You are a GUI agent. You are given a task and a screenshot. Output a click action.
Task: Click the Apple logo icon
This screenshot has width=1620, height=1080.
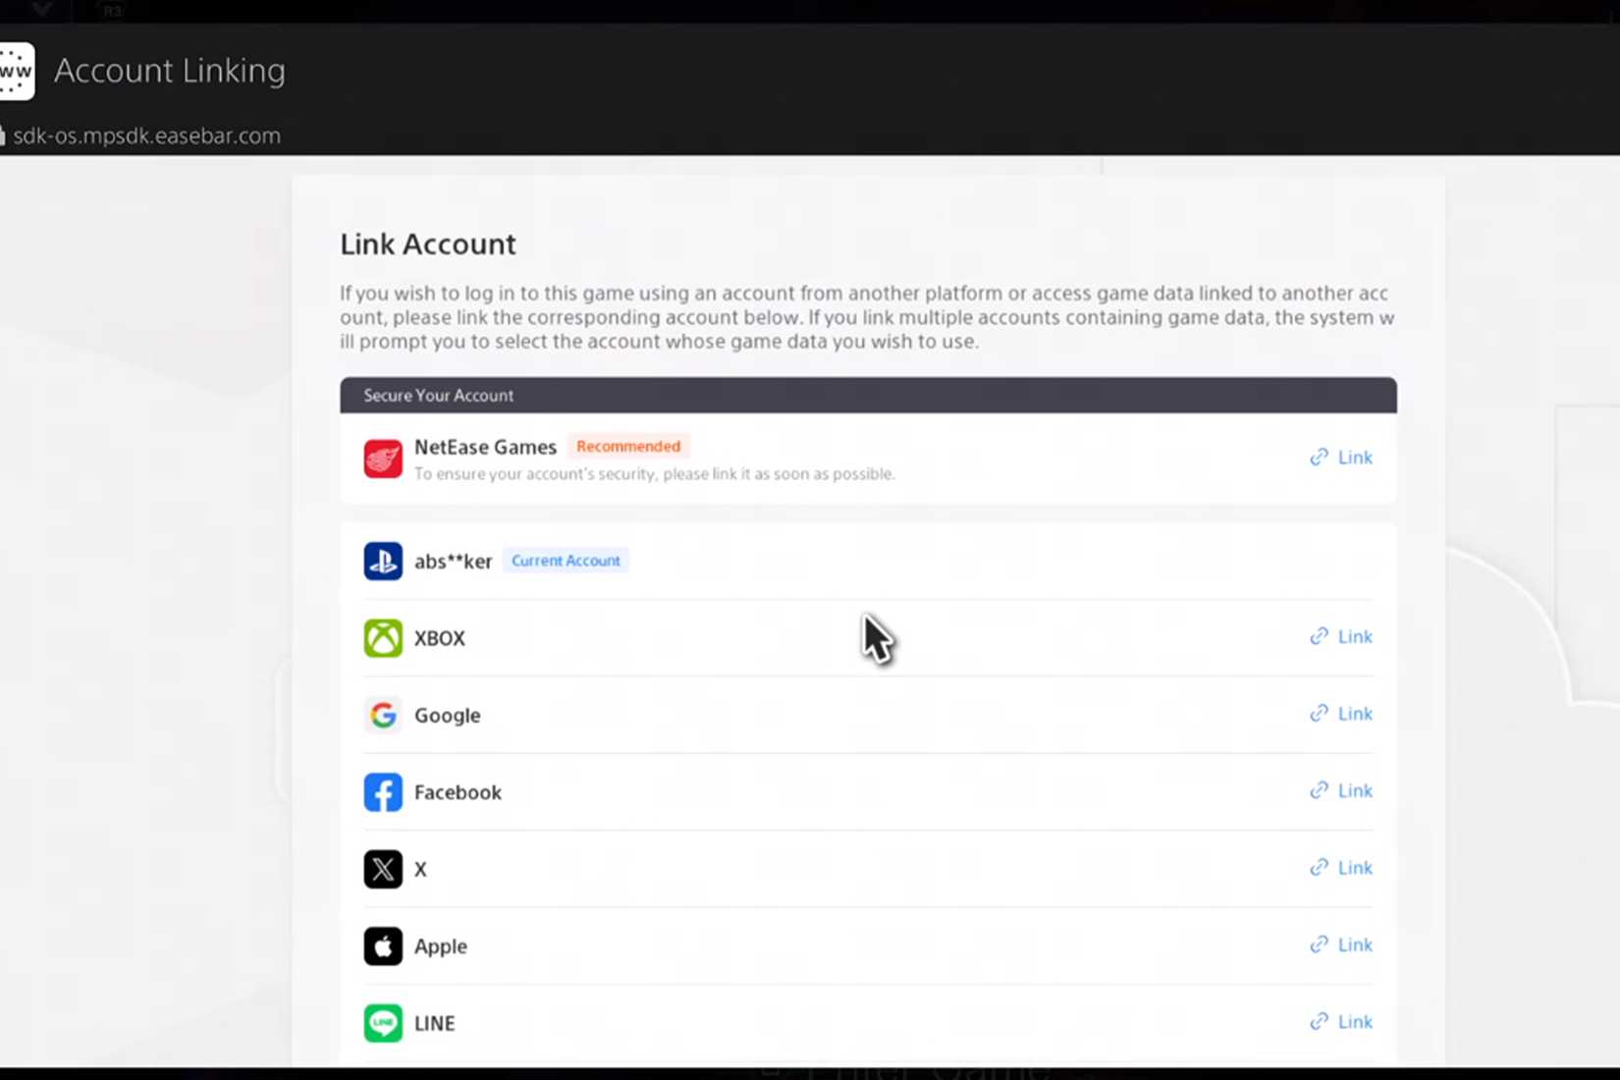click(383, 946)
